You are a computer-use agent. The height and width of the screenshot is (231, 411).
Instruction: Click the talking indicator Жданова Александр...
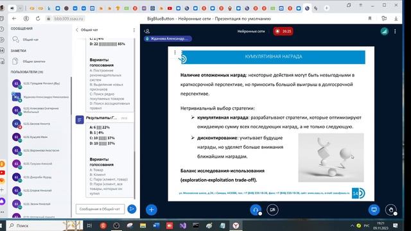point(168,38)
